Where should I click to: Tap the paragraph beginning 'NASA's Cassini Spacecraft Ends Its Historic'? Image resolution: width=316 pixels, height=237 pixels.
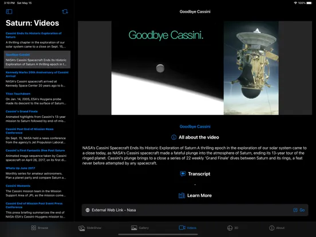pyautogui.click(x=195, y=156)
